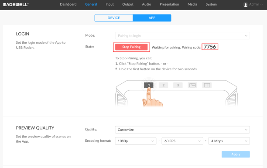Screen dimensions: 267x168
Task: Open the Dashboard menu
Action: 68,4
